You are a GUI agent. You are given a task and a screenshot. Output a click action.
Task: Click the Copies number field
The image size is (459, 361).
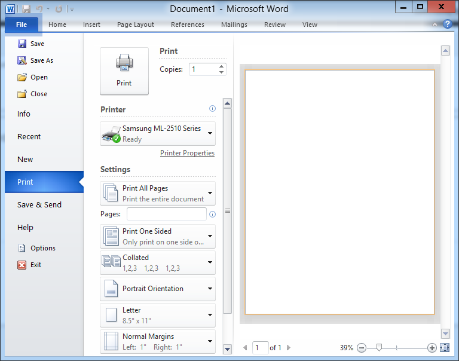(x=204, y=69)
